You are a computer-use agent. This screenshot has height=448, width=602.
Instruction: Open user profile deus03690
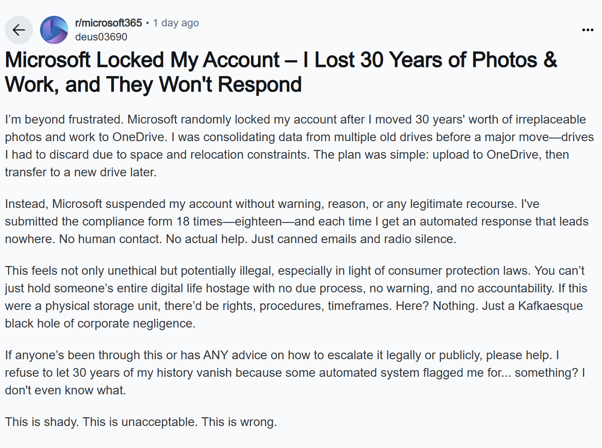101,37
